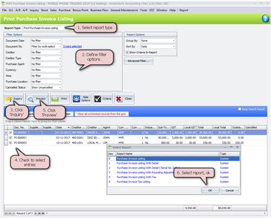
Task: Click the Criteria checkmark button
Action: (x=103, y=98)
